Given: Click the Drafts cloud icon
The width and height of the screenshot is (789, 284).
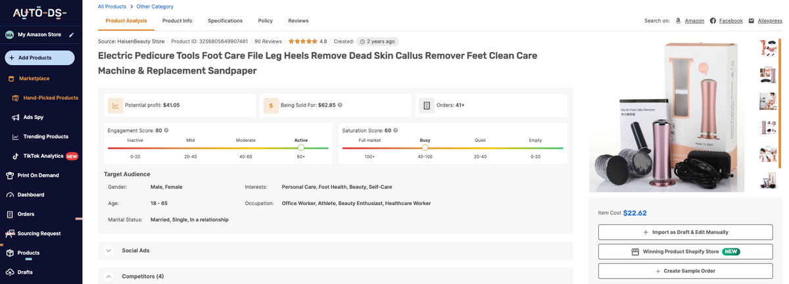Looking at the screenshot, I should [x=10, y=272].
